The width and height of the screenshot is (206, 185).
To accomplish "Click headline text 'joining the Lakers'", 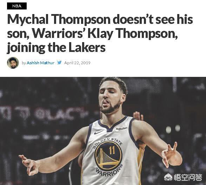I will [56, 47].
